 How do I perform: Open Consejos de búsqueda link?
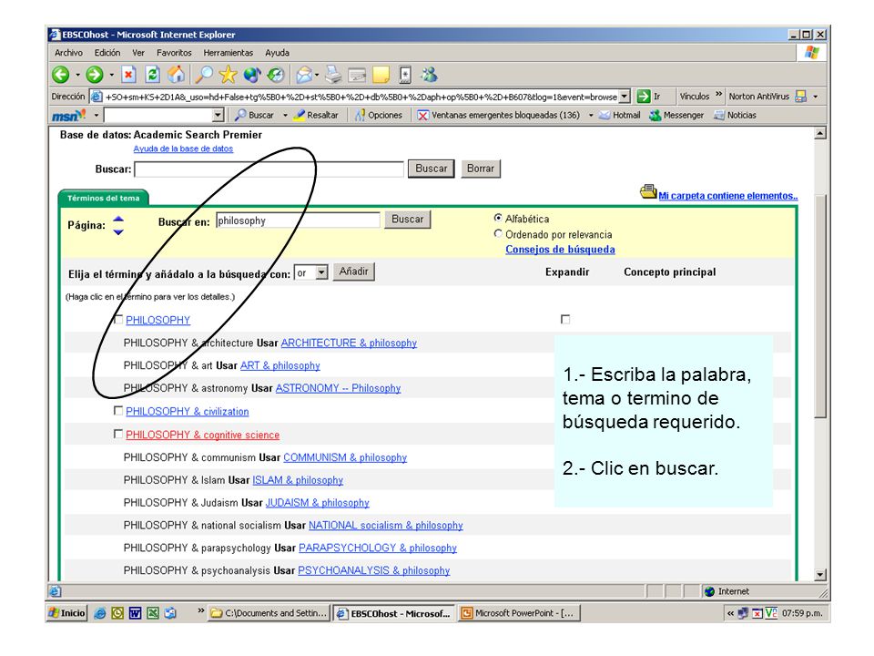click(560, 250)
